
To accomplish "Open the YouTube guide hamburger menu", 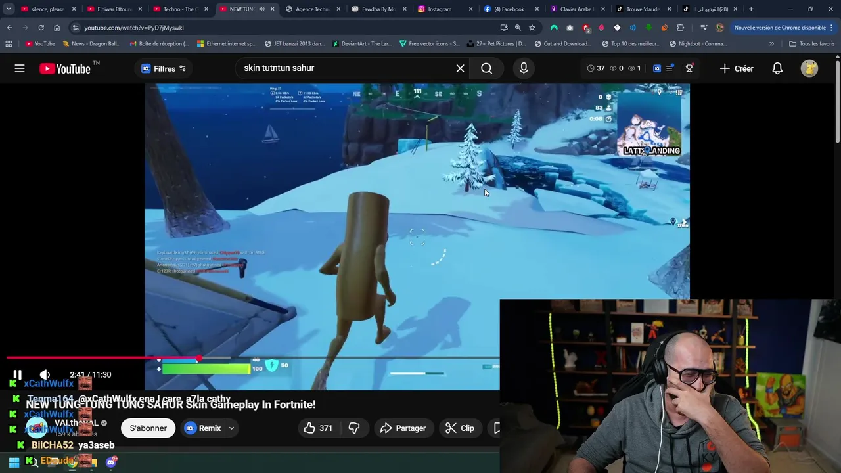I will (x=20, y=68).
